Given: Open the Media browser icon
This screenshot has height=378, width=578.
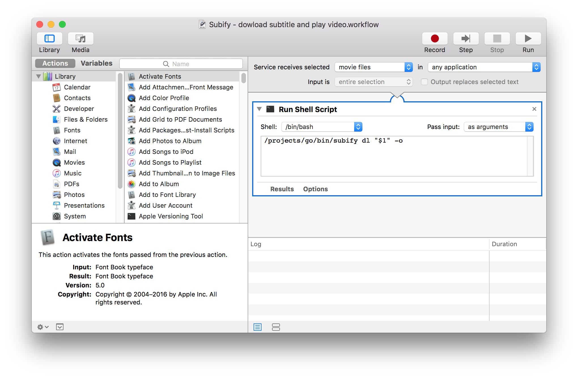Looking at the screenshot, I should coord(80,38).
